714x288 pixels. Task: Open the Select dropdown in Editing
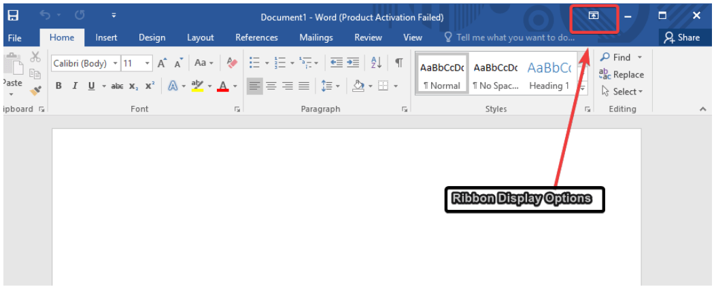[x=622, y=92]
